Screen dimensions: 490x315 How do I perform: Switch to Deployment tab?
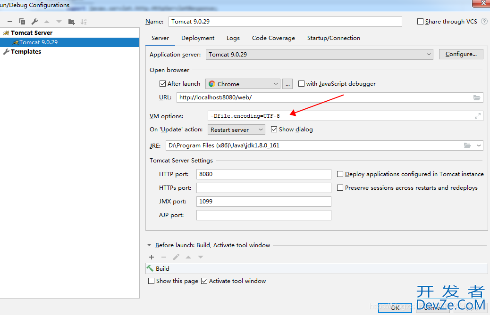pyautogui.click(x=198, y=38)
